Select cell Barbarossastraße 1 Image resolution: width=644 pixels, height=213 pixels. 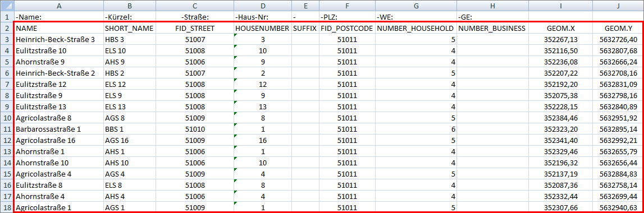(59, 129)
